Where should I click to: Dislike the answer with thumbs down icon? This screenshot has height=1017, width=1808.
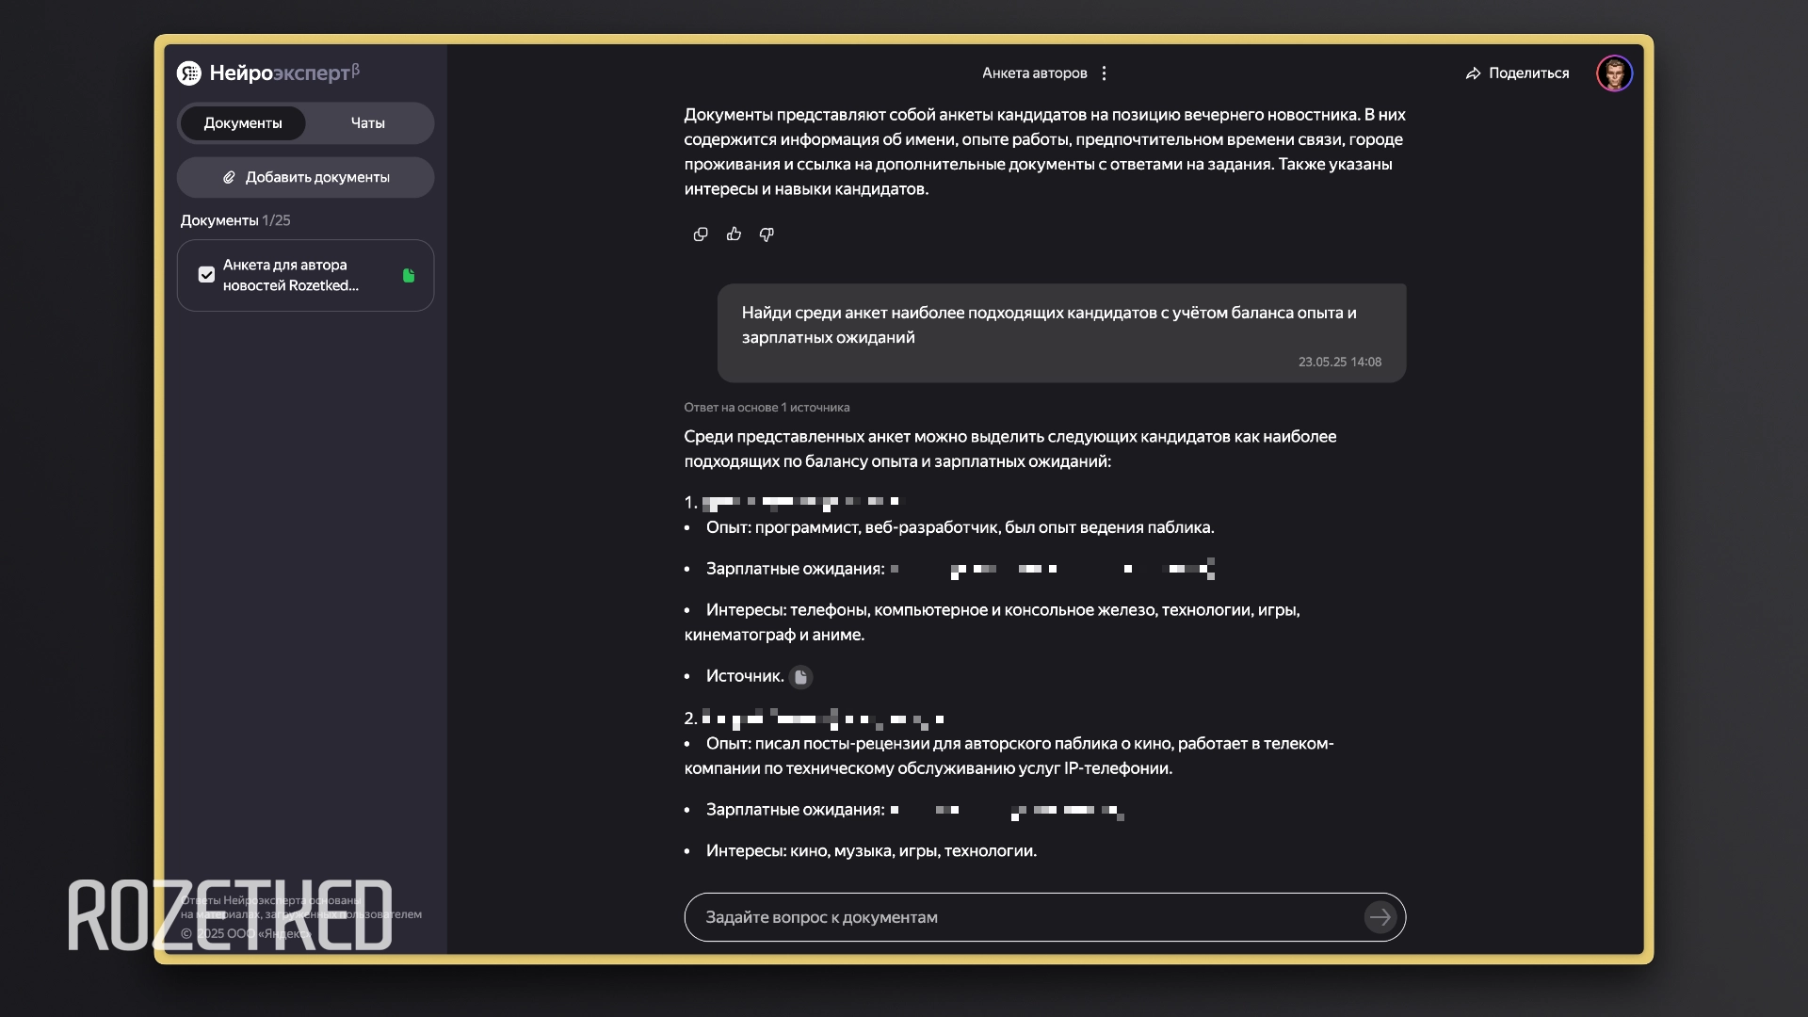click(767, 234)
